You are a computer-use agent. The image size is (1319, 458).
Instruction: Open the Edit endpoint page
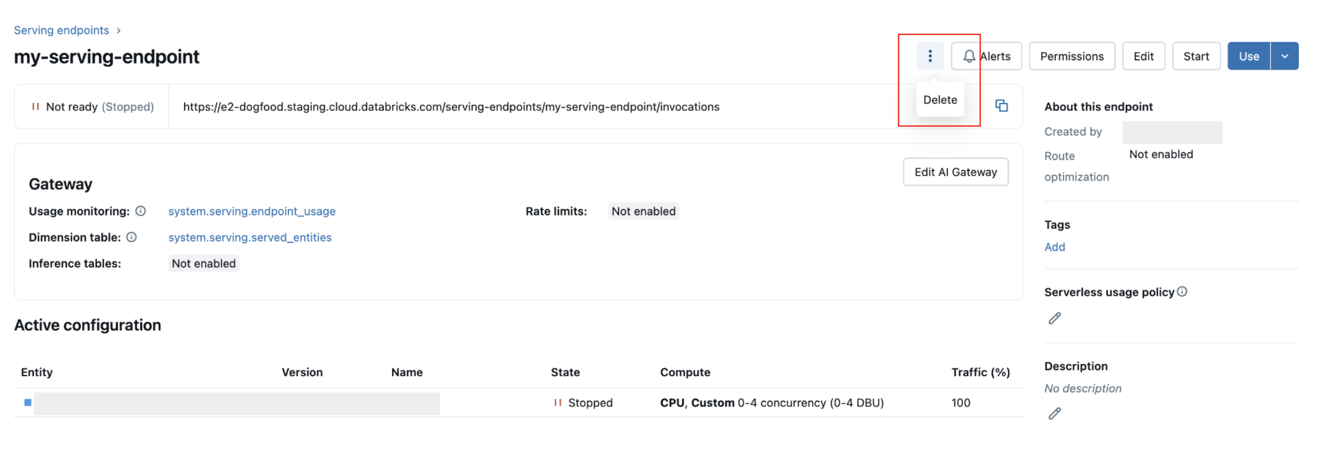click(1144, 55)
